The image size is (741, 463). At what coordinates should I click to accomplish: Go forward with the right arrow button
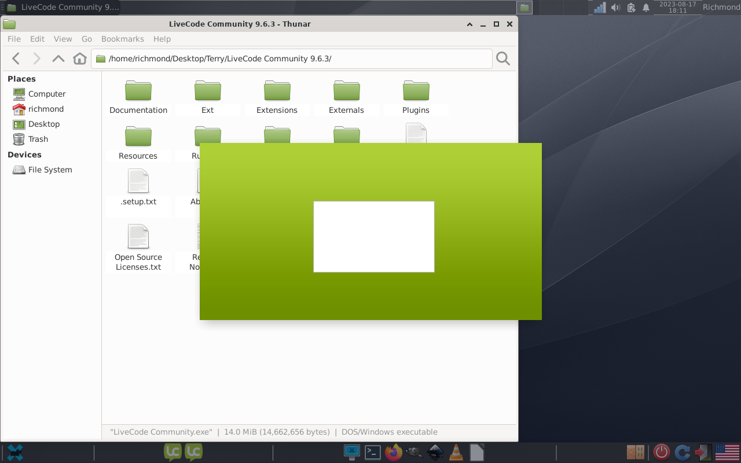[x=36, y=58]
